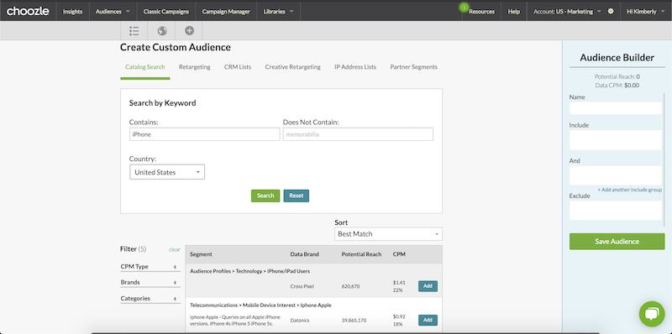The image size is (672, 334).
Task: Switch to Partner Segments tab
Action: click(x=413, y=67)
